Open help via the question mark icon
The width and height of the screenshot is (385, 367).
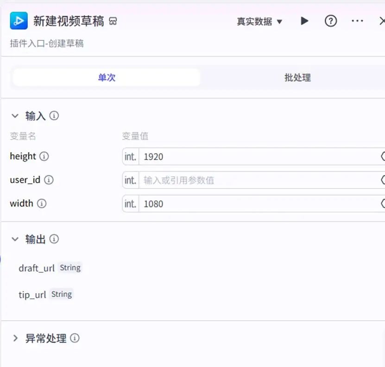(x=330, y=21)
